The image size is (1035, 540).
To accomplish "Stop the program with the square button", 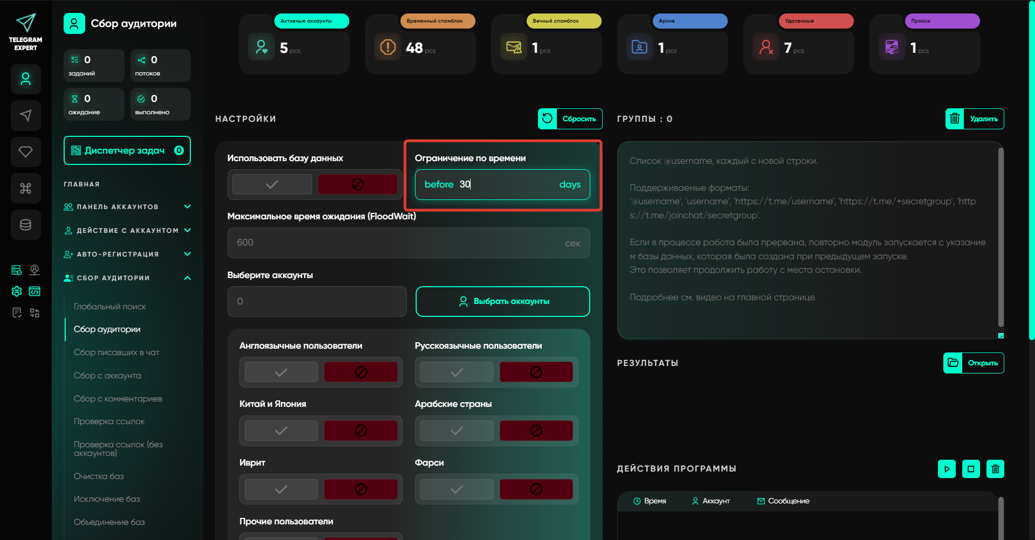I will tap(971, 469).
